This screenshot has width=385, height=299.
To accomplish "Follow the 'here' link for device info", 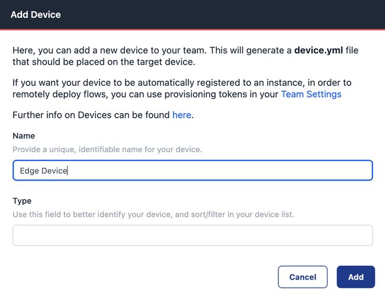I will click(181, 115).
